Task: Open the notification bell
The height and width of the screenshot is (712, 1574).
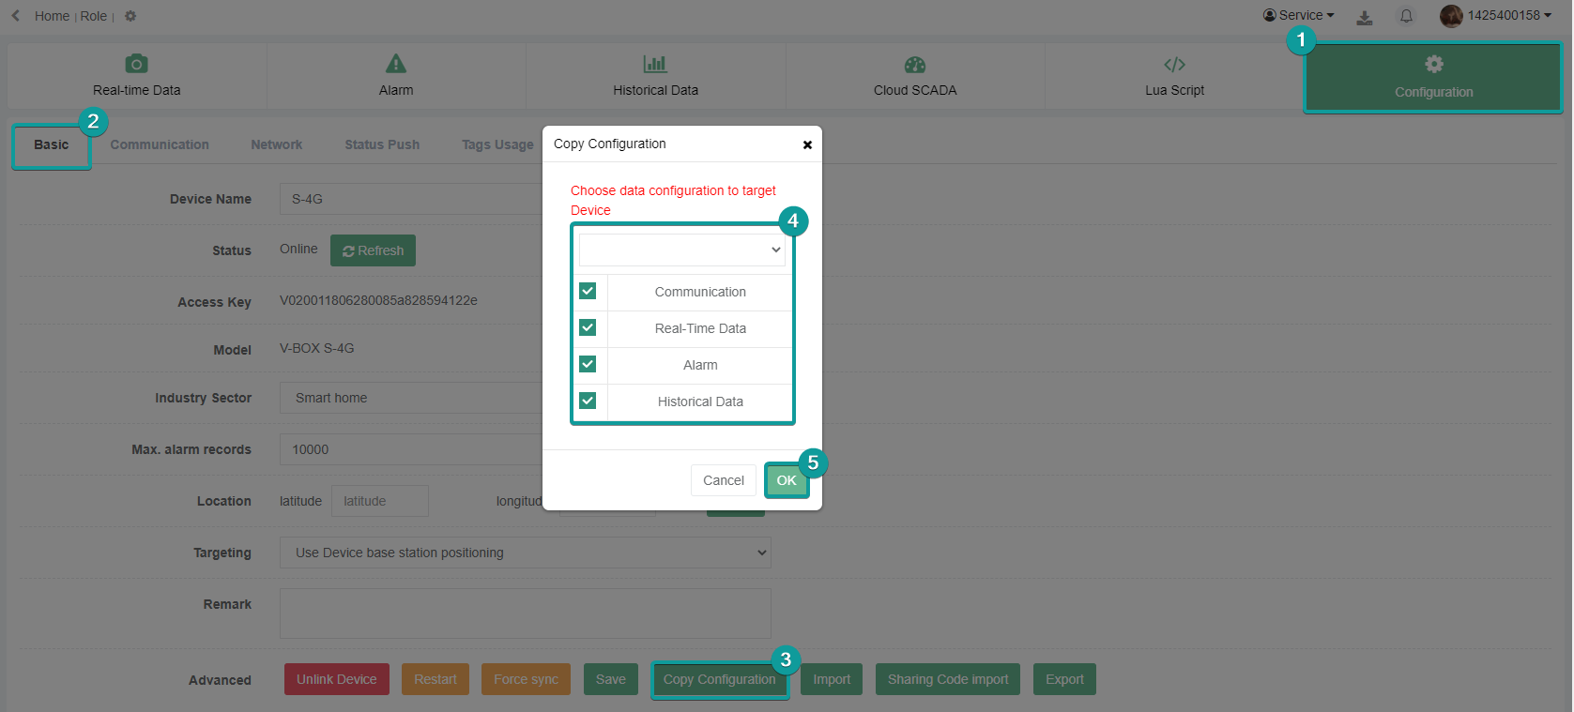Action: (1406, 16)
